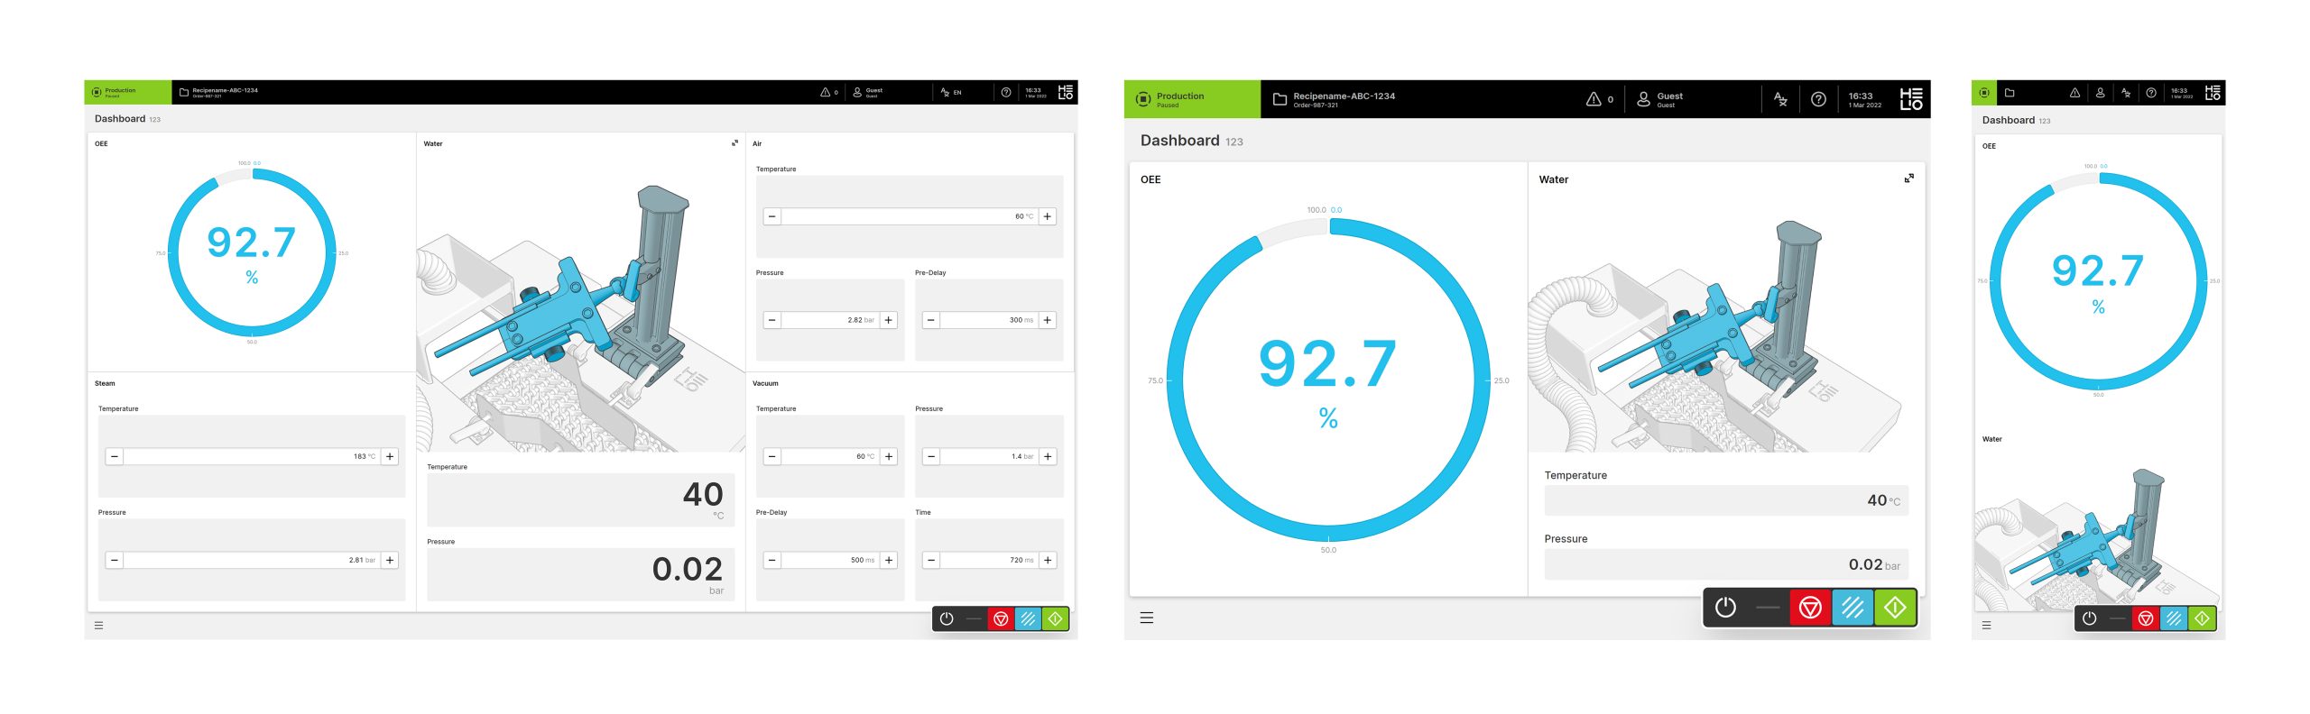Click power icon in the widest dashboard
The height and width of the screenshot is (714, 2310).
click(x=947, y=618)
